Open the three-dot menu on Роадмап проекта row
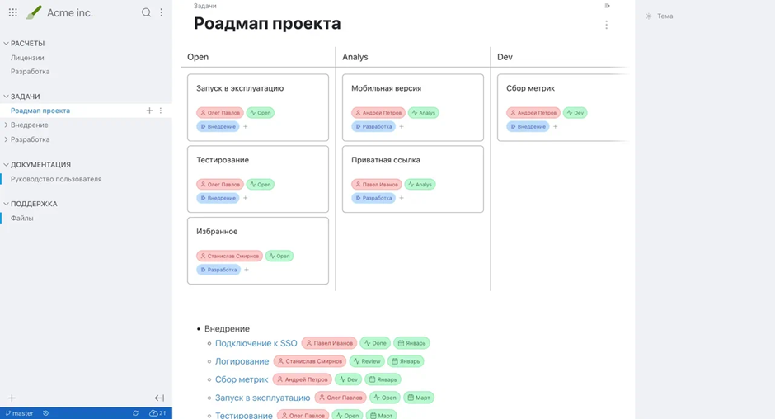775x419 pixels. pos(161,111)
